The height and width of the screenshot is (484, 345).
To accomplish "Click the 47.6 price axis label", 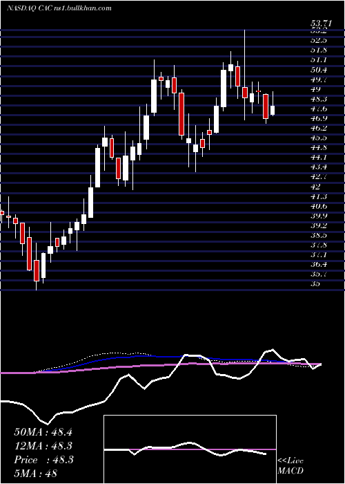I will pyautogui.click(x=320, y=109).
